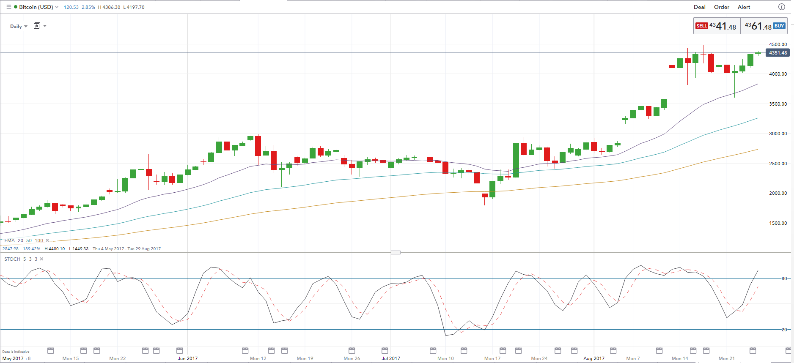Click SELL at 4341.48
794x363 pixels.
click(x=717, y=26)
